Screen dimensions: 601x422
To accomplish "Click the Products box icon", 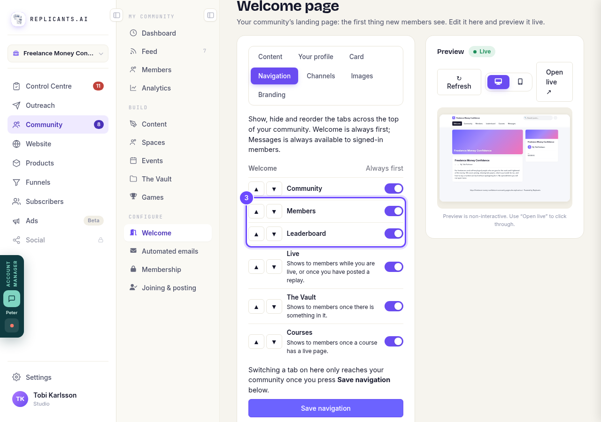I will tap(16, 163).
